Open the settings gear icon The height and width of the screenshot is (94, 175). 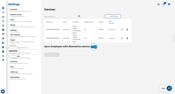click(x=3, y=91)
